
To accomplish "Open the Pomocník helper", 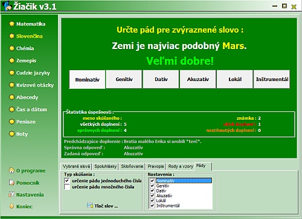I will [x=28, y=183].
